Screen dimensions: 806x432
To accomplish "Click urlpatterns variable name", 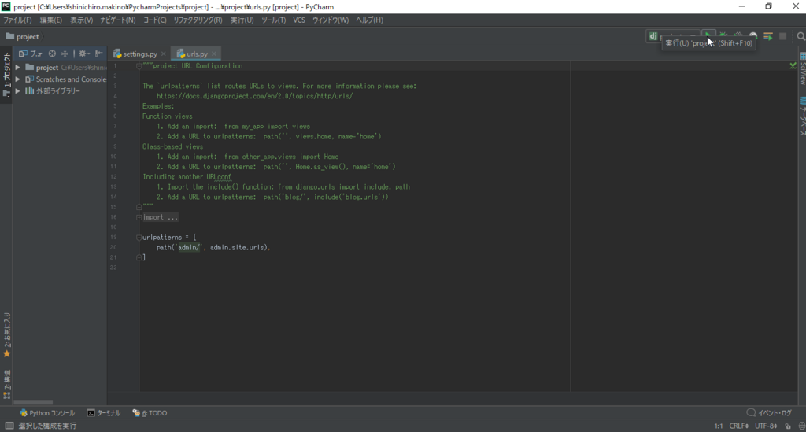I will pyautogui.click(x=162, y=238).
